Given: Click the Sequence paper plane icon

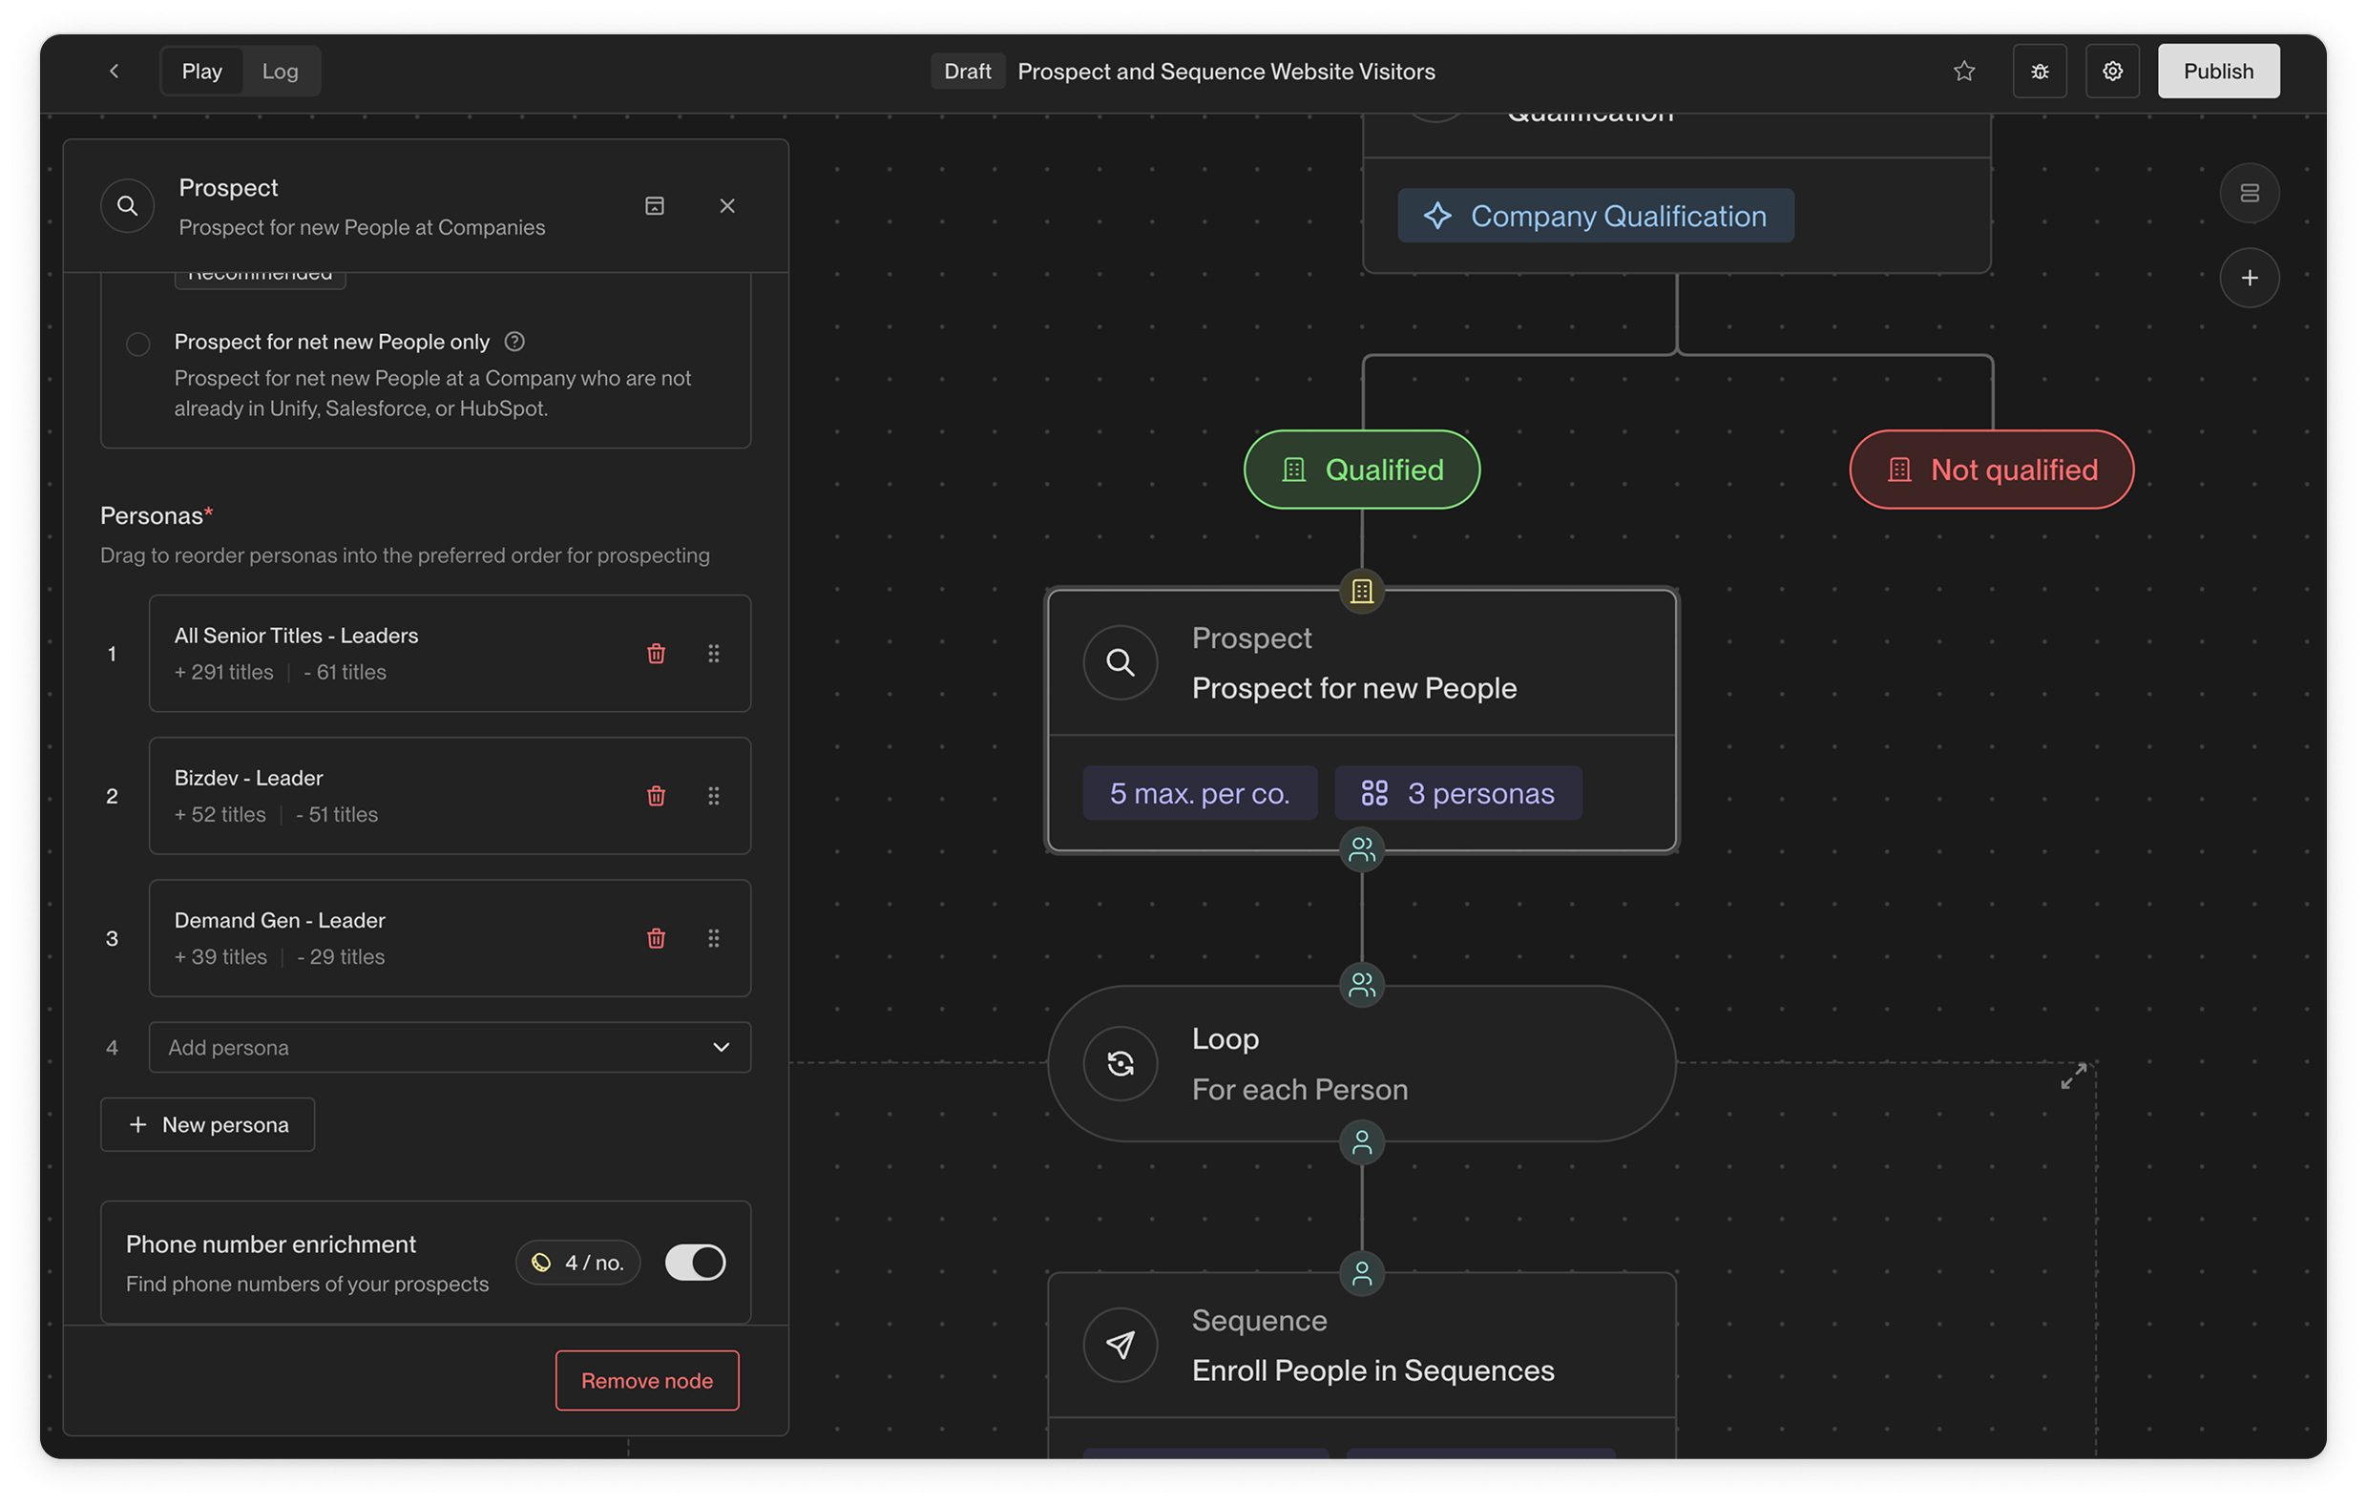Looking at the screenshot, I should click(1121, 1346).
